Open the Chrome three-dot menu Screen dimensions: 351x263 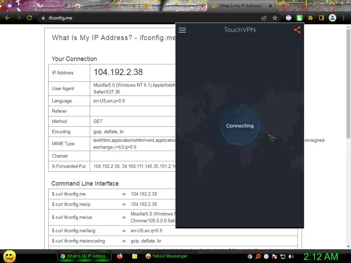(343, 18)
